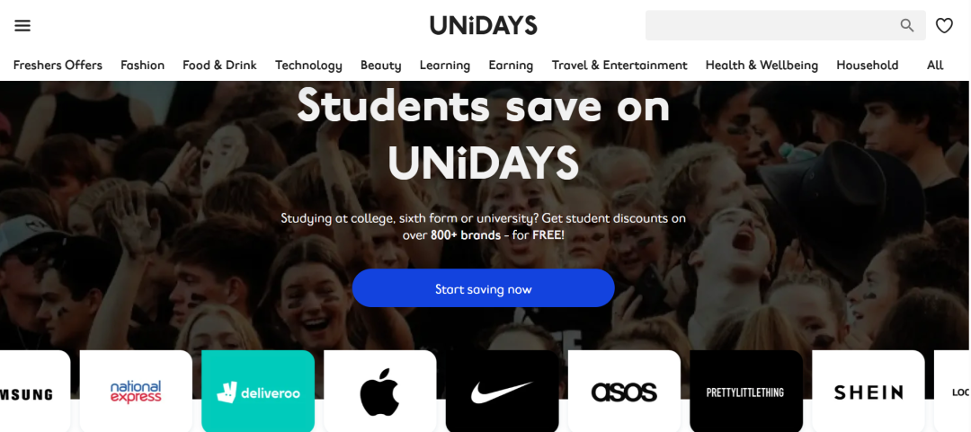
Task: Select Food & Drink category
Action: tap(219, 65)
